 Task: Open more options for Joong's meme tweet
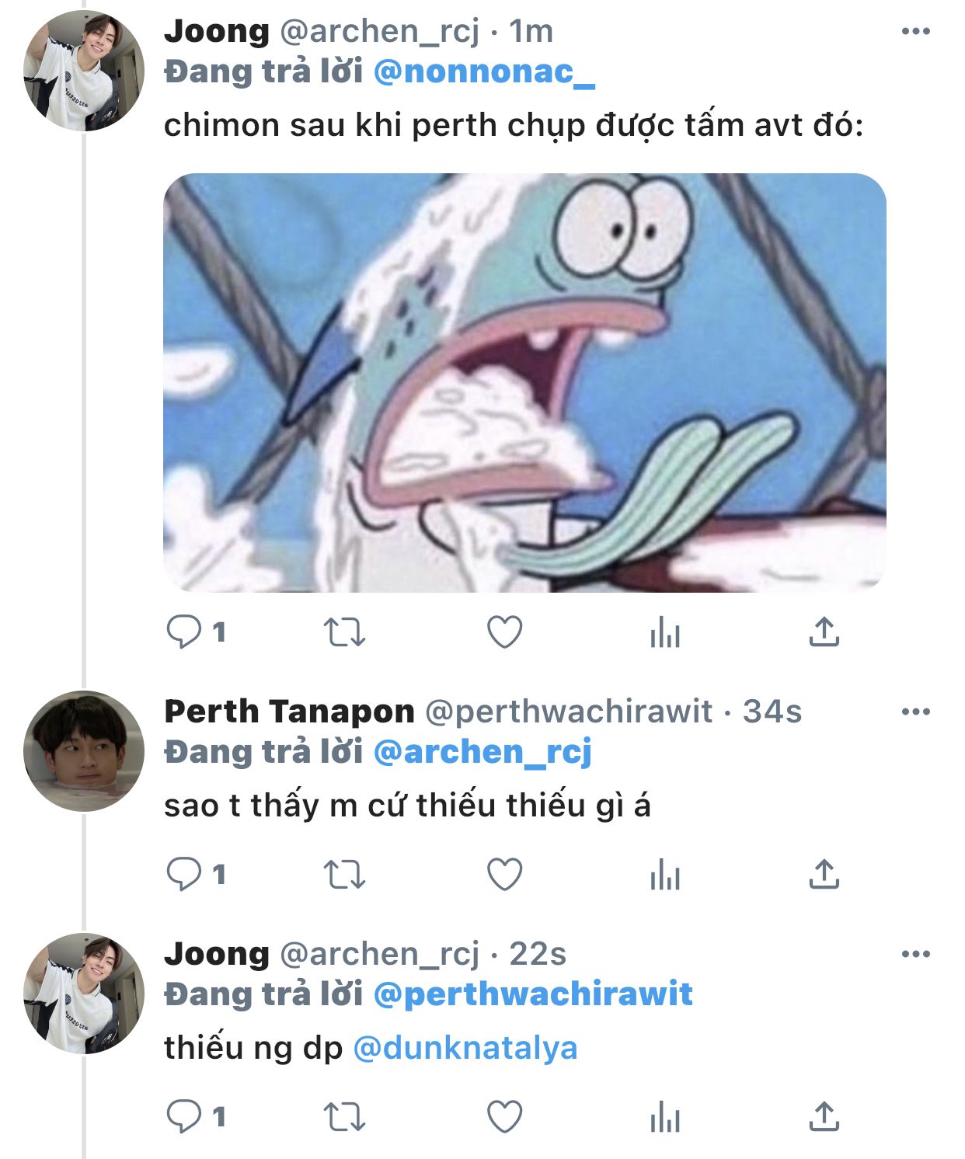915,32
